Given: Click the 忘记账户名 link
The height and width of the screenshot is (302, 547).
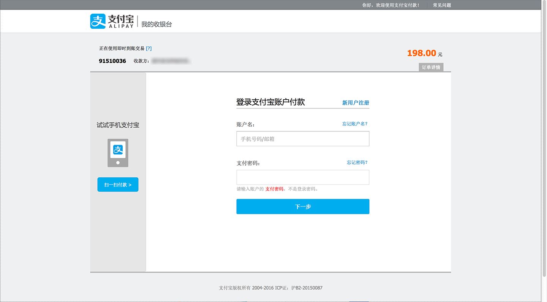Looking at the screenshot, I should click(x=354, y=124).
